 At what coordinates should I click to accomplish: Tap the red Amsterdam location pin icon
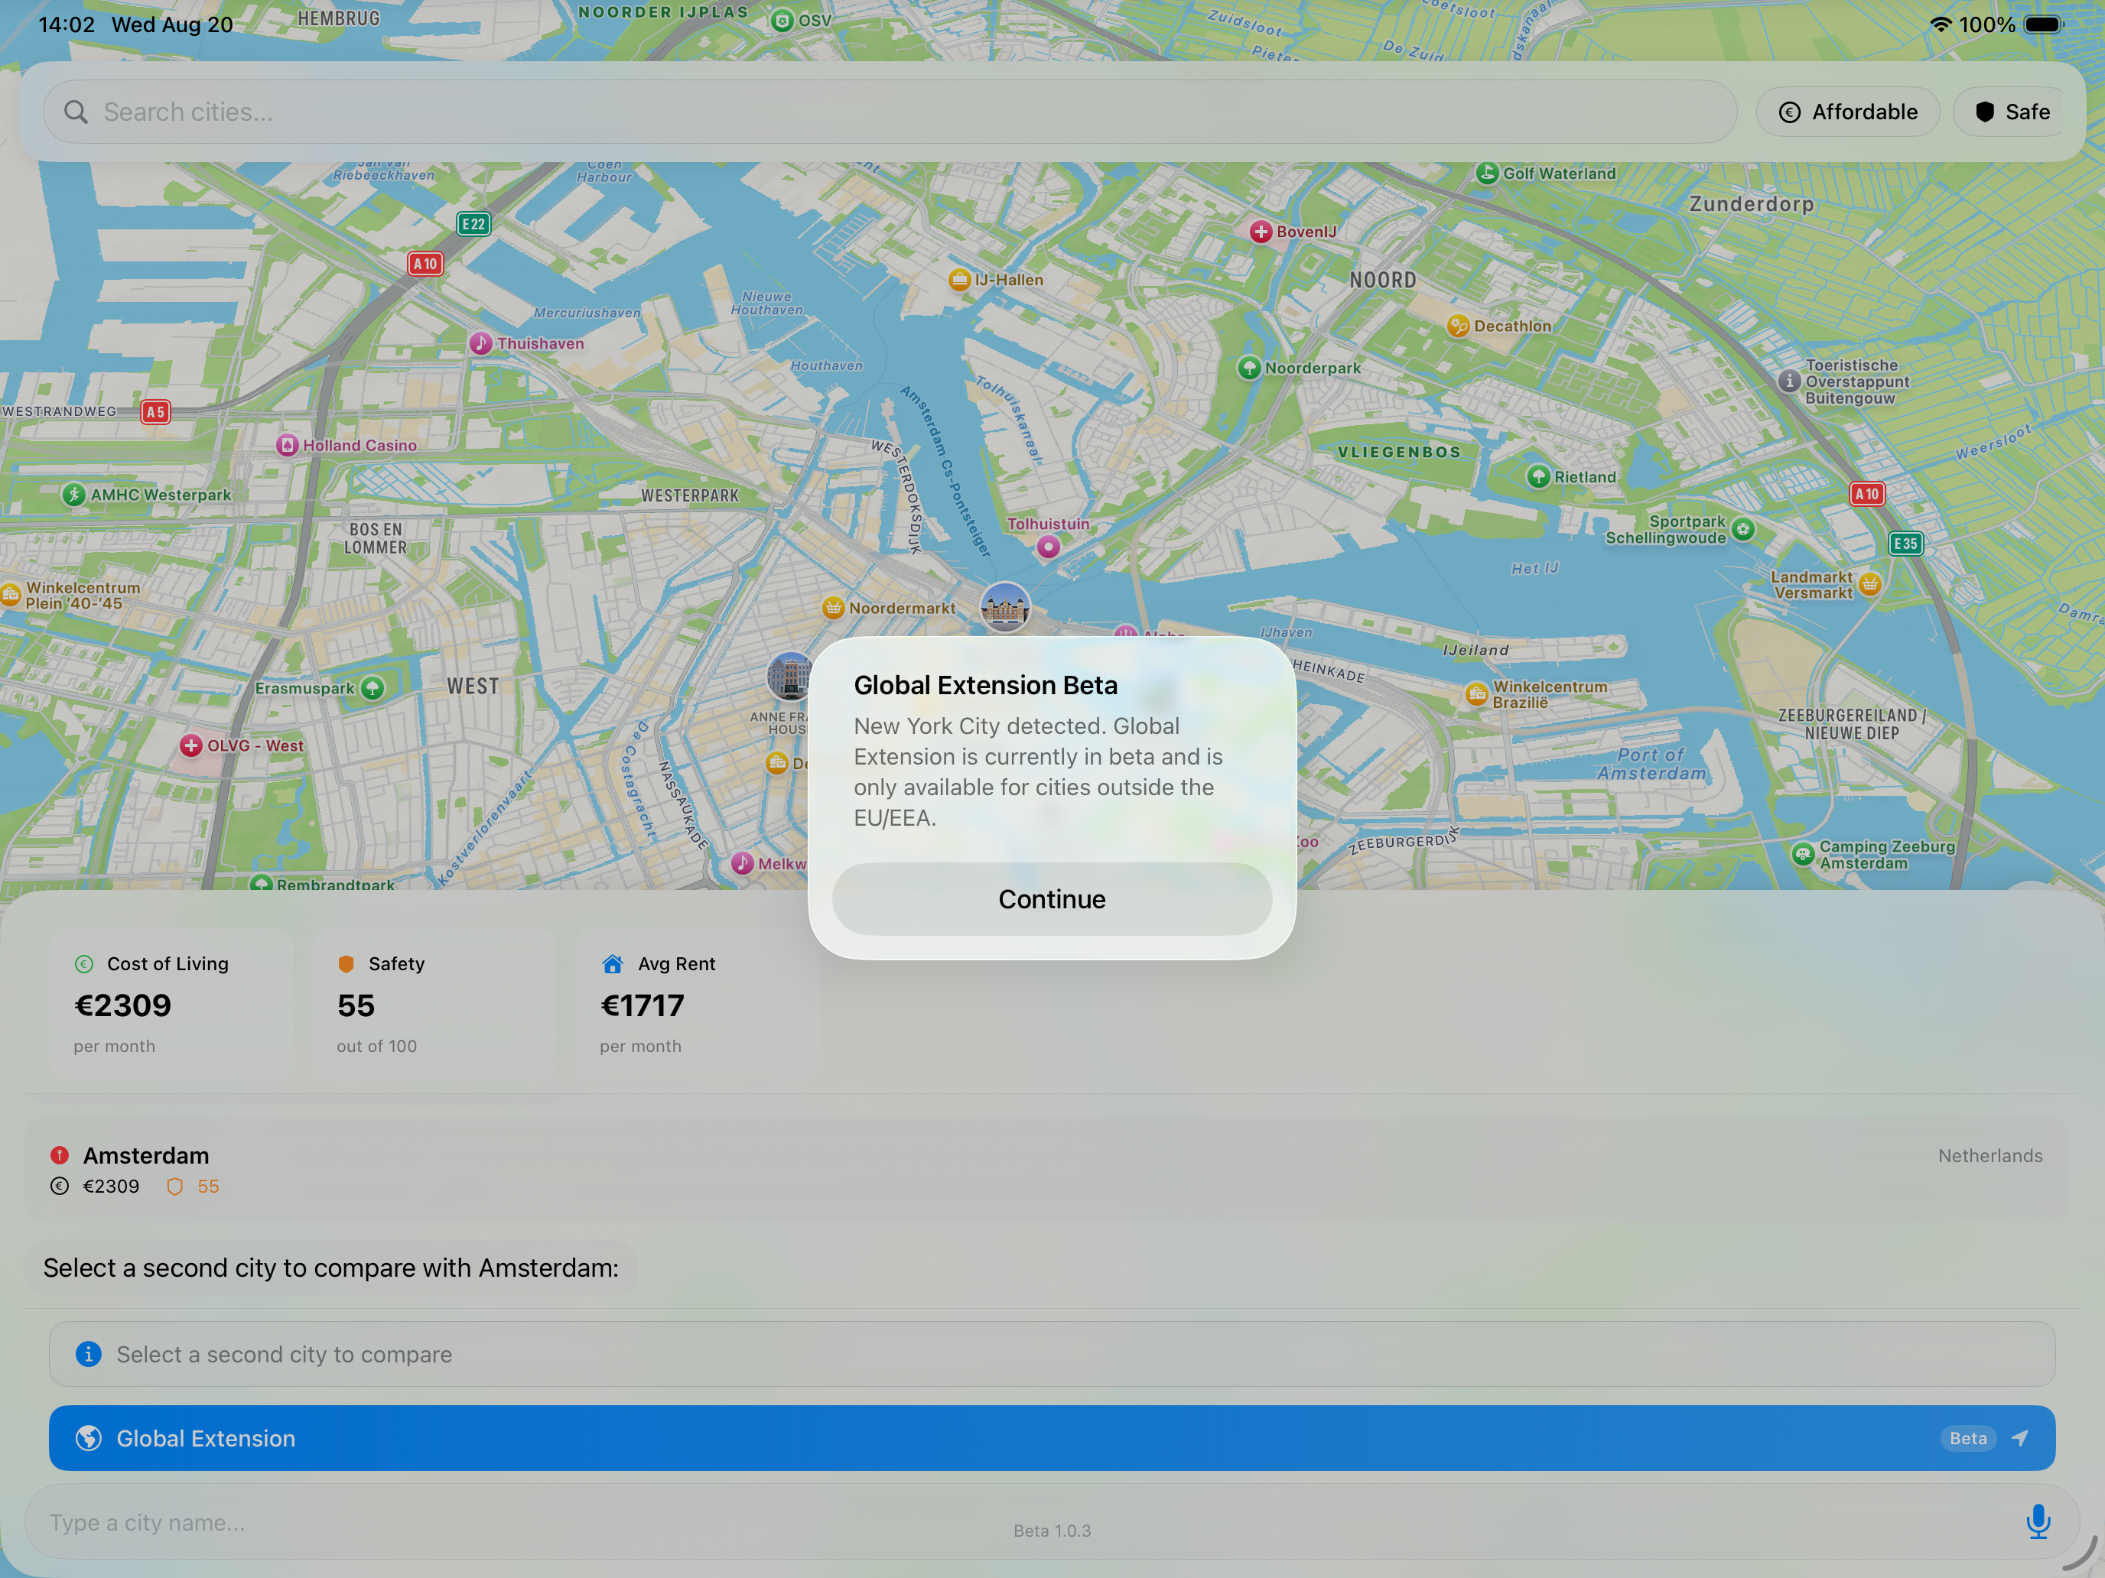click(x=60, y=1154)
